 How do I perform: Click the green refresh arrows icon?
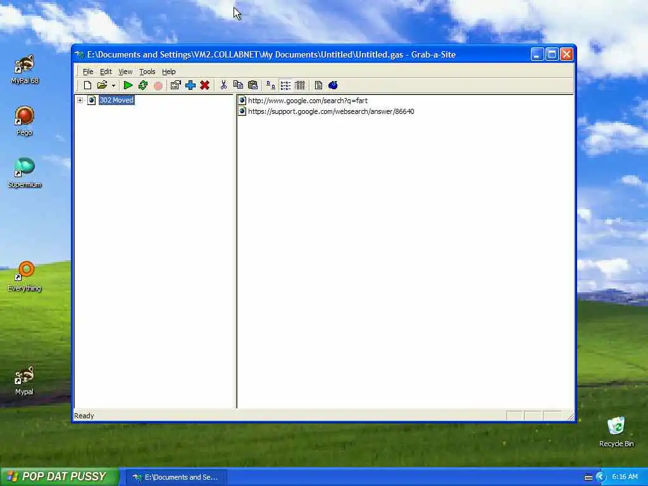pyautogui.click(x=143, y=85)
